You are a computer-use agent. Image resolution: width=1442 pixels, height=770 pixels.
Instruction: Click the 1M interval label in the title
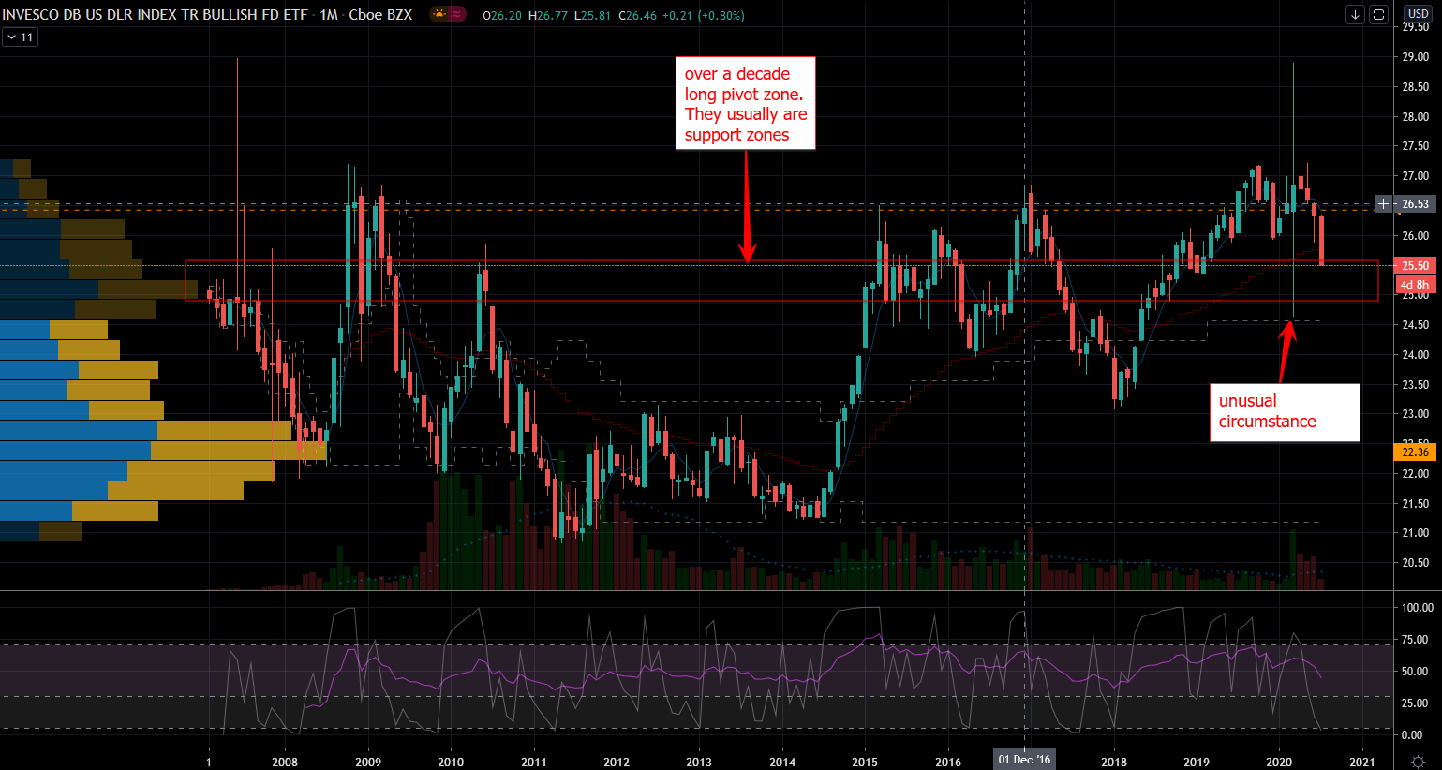click(x=328, y=15)
